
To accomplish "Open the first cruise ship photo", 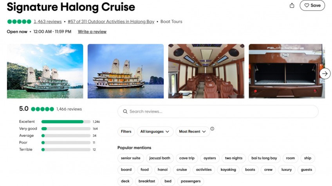I will pyautogui.click(x=45, y=71).
